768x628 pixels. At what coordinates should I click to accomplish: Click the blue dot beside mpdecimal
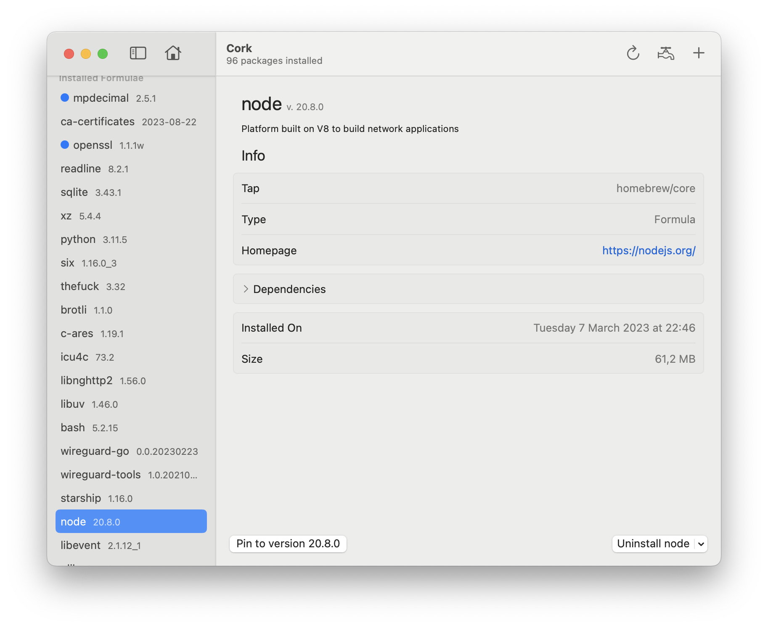point(65,98)
